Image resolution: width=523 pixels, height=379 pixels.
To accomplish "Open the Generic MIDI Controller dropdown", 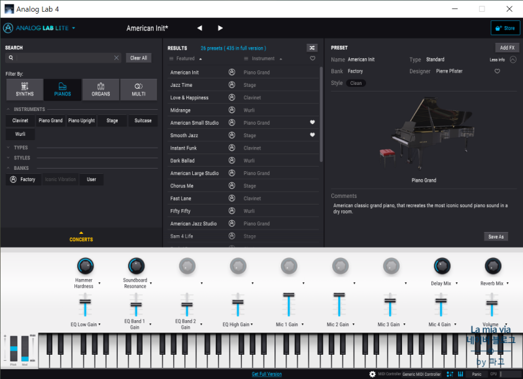I will coord(421,374).
